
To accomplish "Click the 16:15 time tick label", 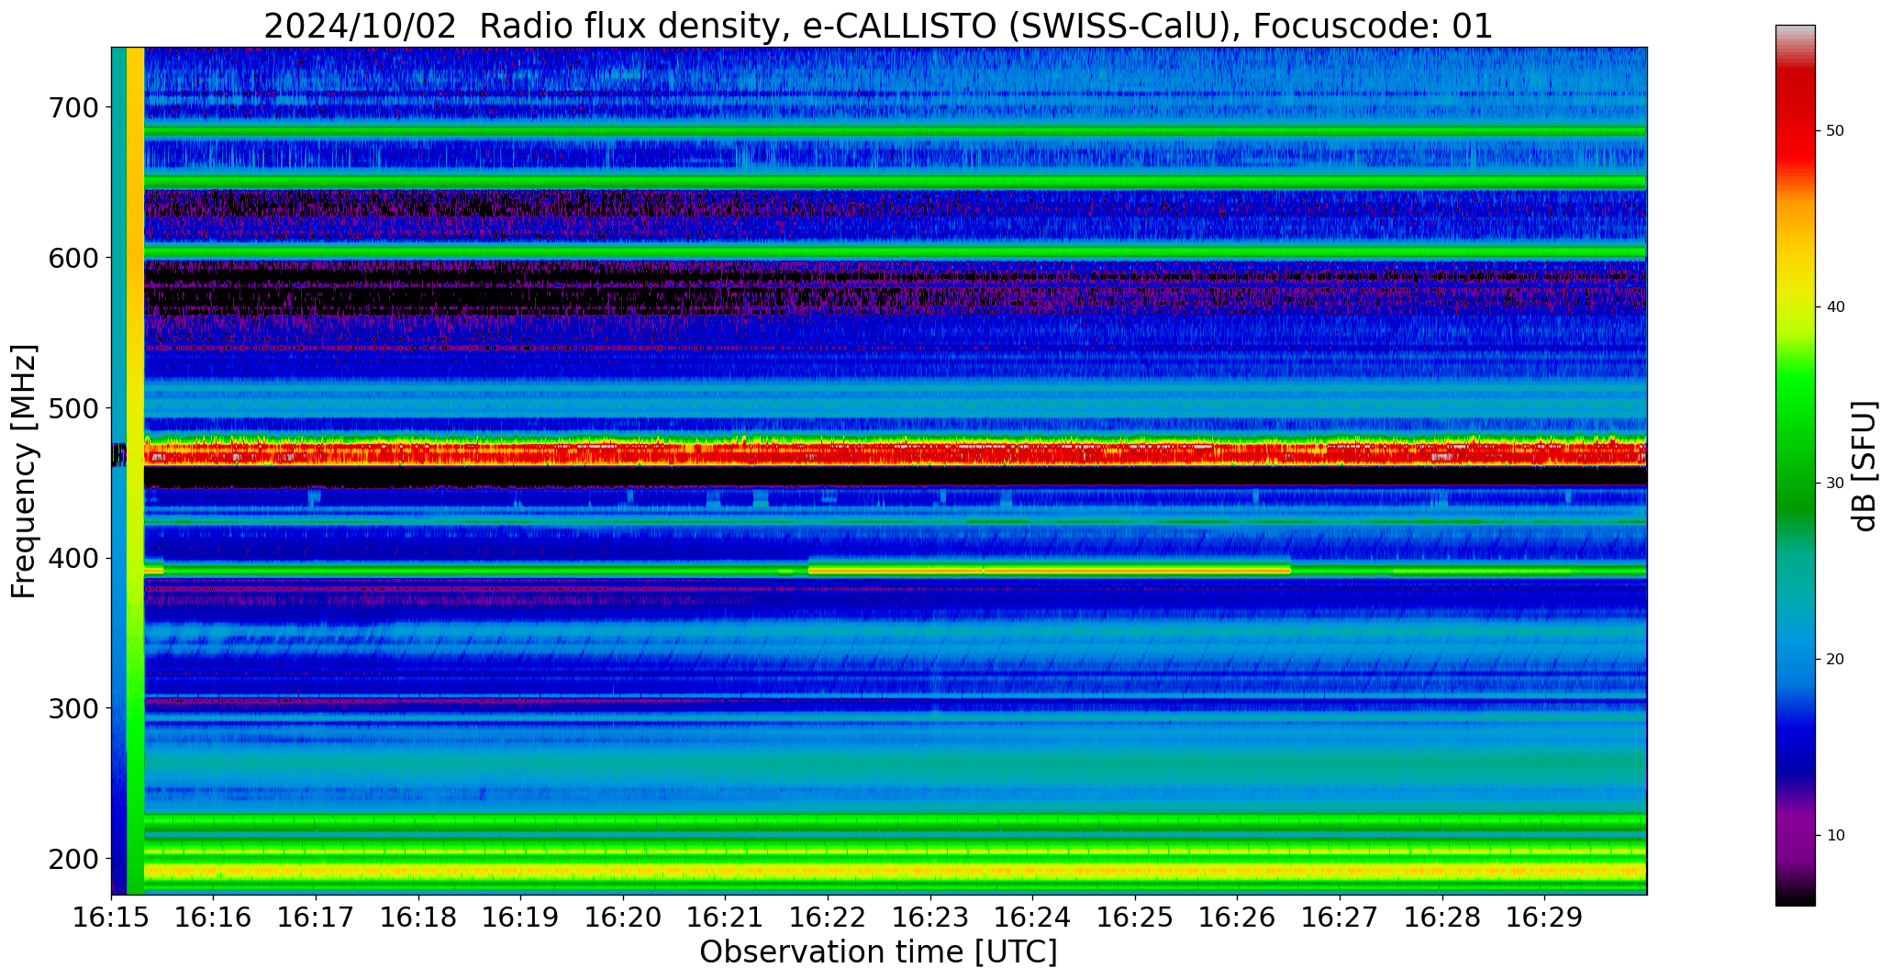I will [112, 918].
